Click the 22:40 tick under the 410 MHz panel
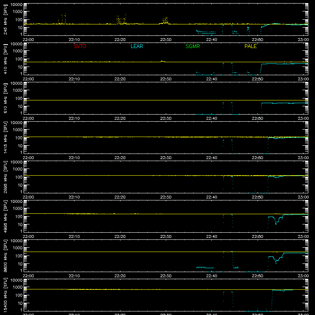 click(x=211, y=79)
